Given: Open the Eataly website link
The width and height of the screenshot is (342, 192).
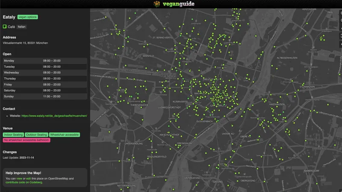Looking at the screenshot, I should click(54, 116).
